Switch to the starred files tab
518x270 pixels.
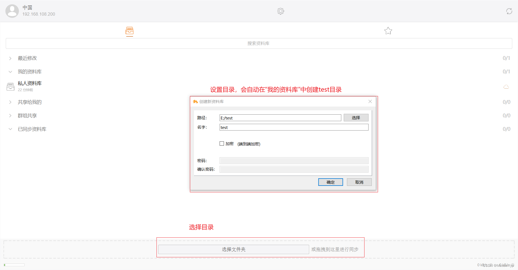point(388,31)
